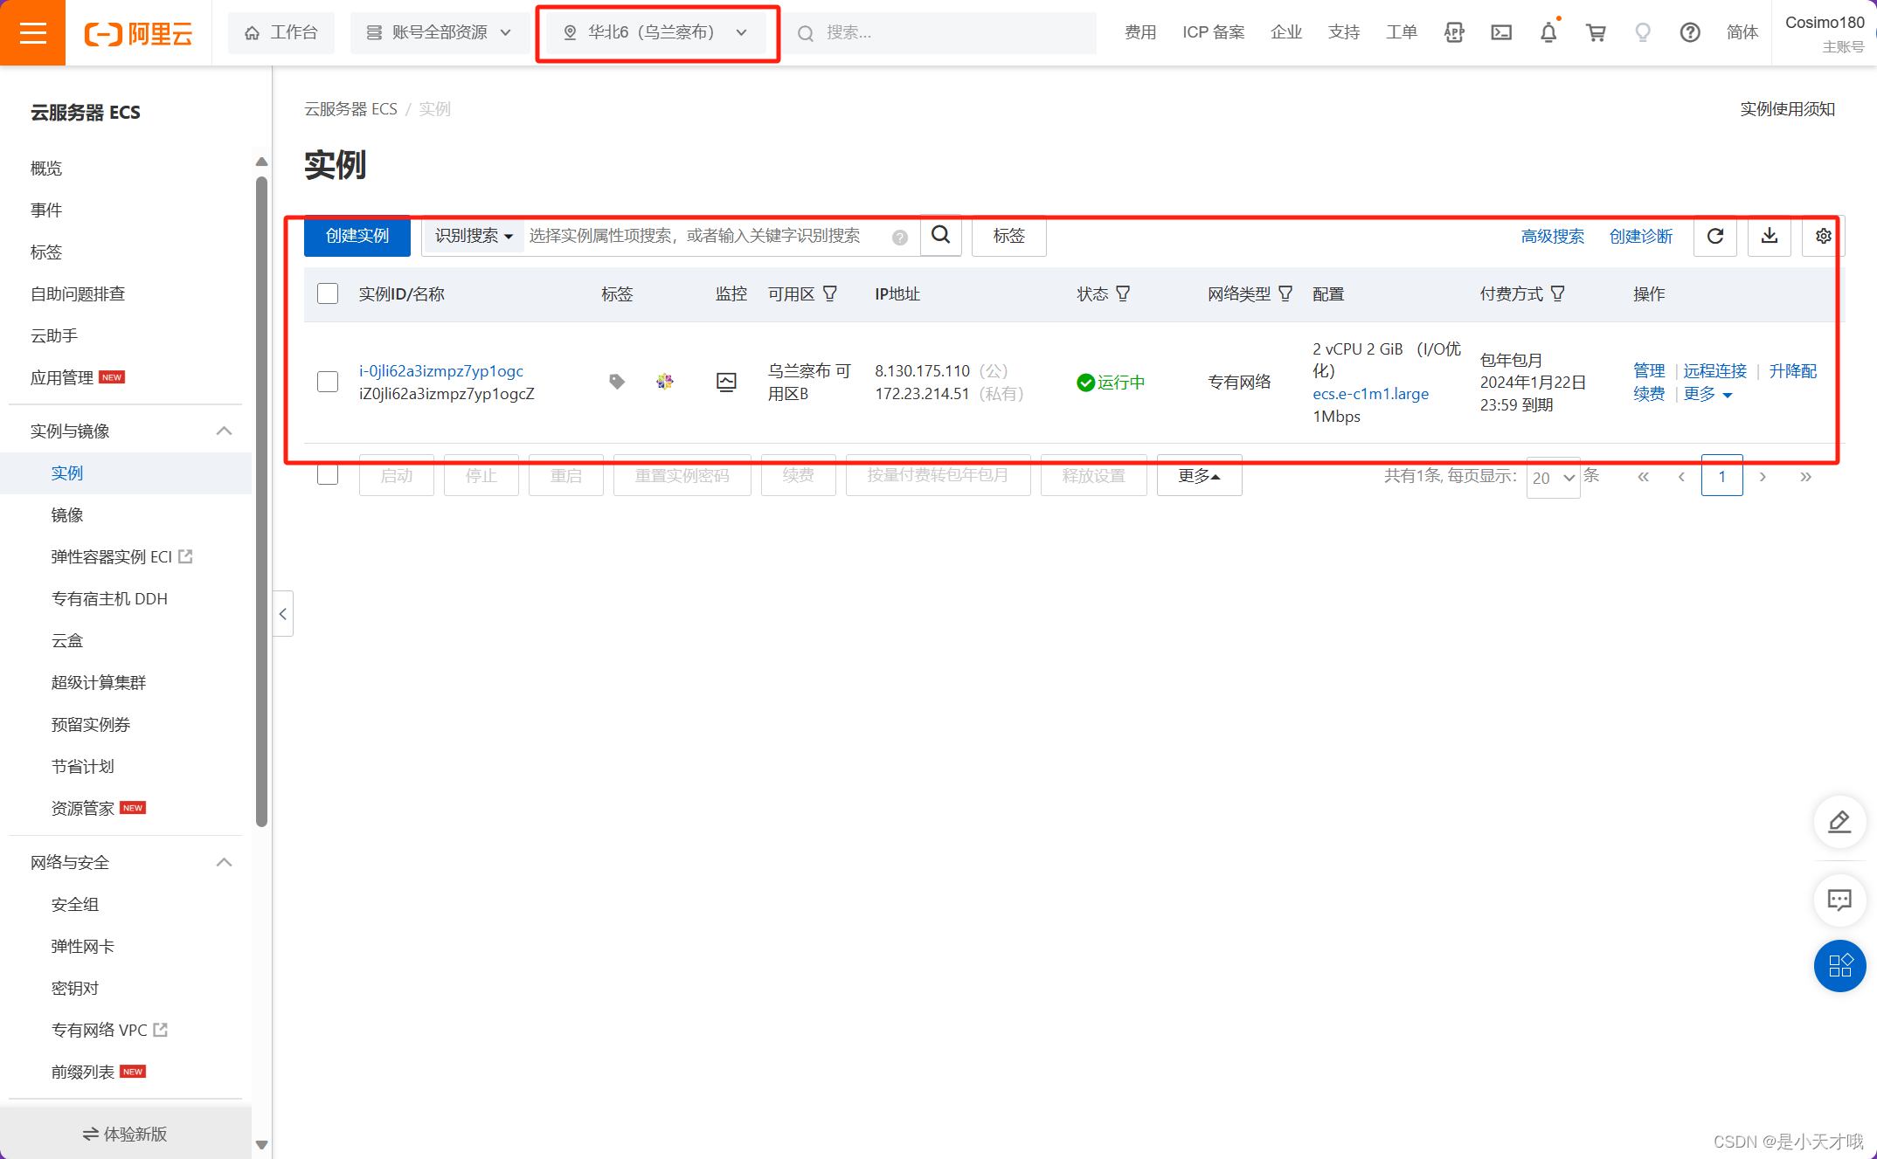Expand the 识别搜索 search mode dropdown
Screen dimensions: 1877x1159
[x=472, y=236]
